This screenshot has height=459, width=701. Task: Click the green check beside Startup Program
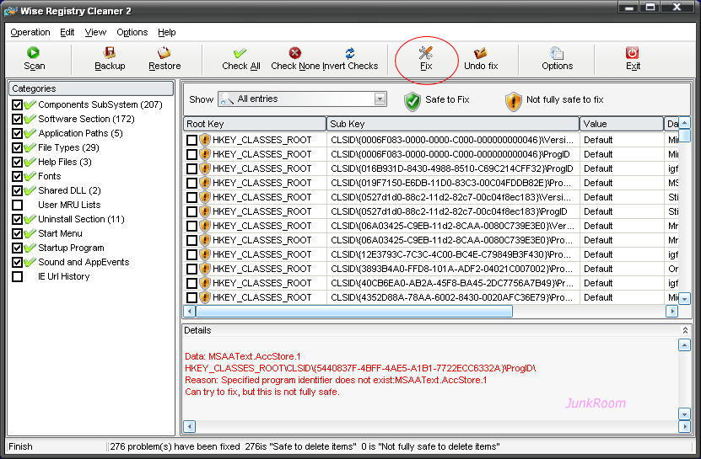point(30,248)
